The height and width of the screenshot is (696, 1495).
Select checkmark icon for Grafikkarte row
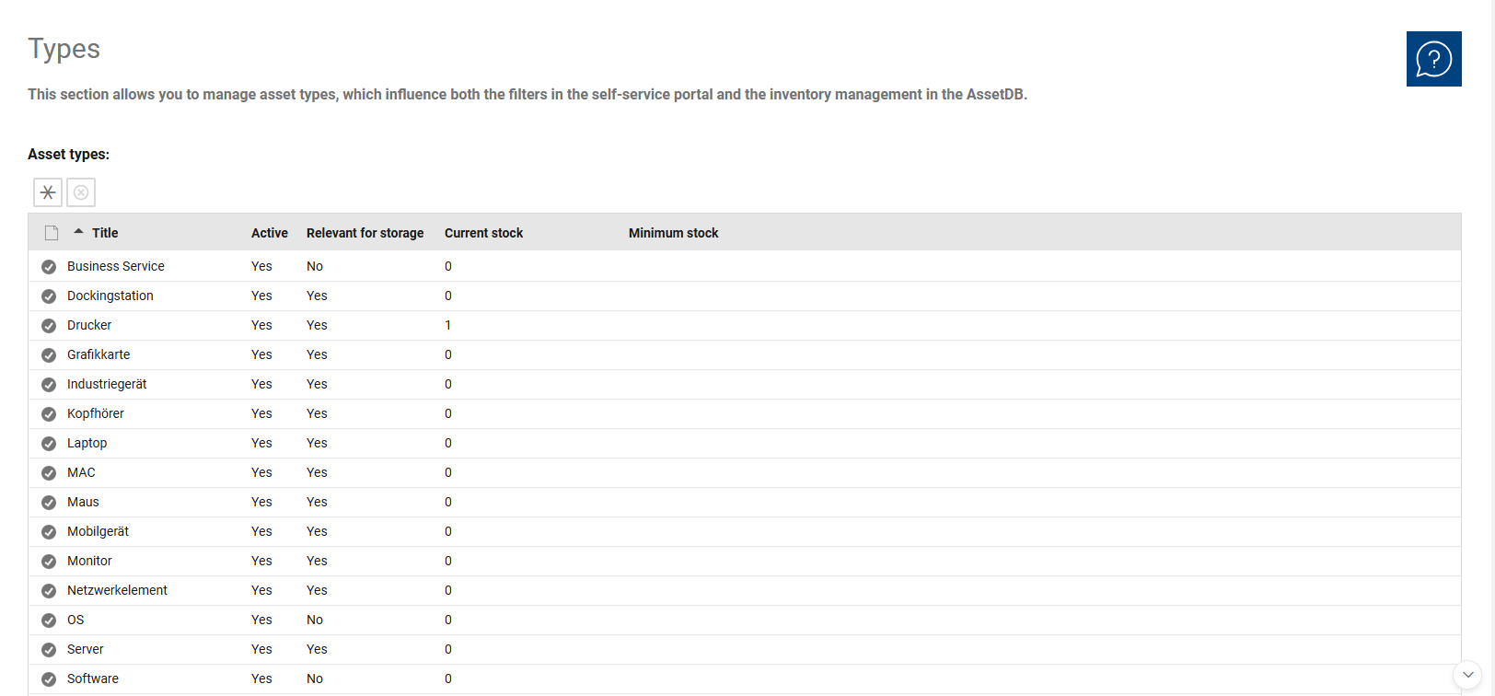pos(49,355)
